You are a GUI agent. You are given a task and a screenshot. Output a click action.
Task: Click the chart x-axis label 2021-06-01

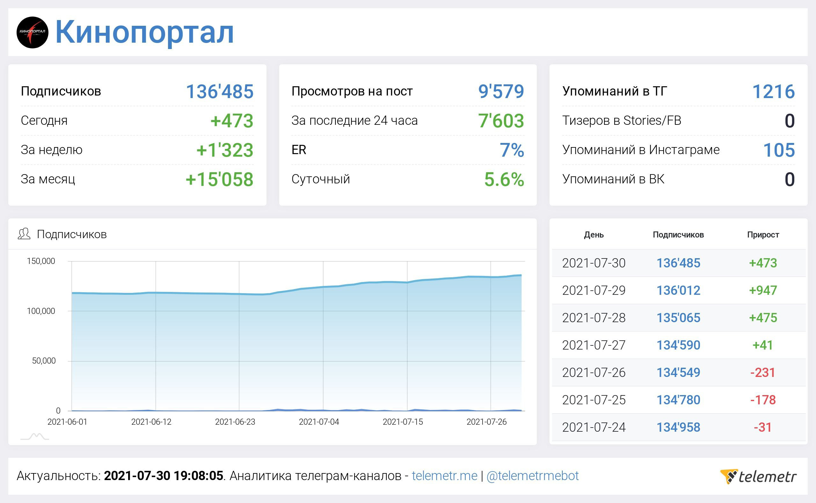pyautogui.click(x=67, y=422)
